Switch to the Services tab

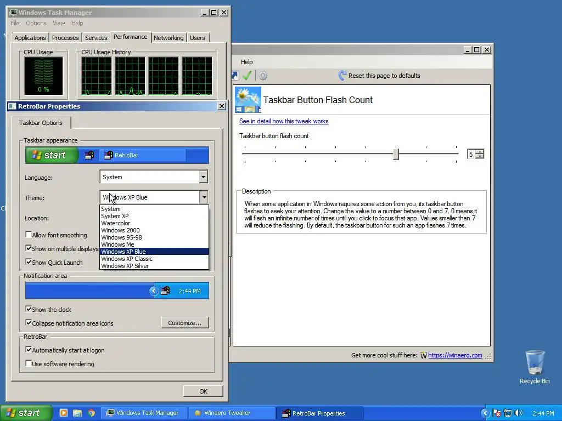(96, 38)
